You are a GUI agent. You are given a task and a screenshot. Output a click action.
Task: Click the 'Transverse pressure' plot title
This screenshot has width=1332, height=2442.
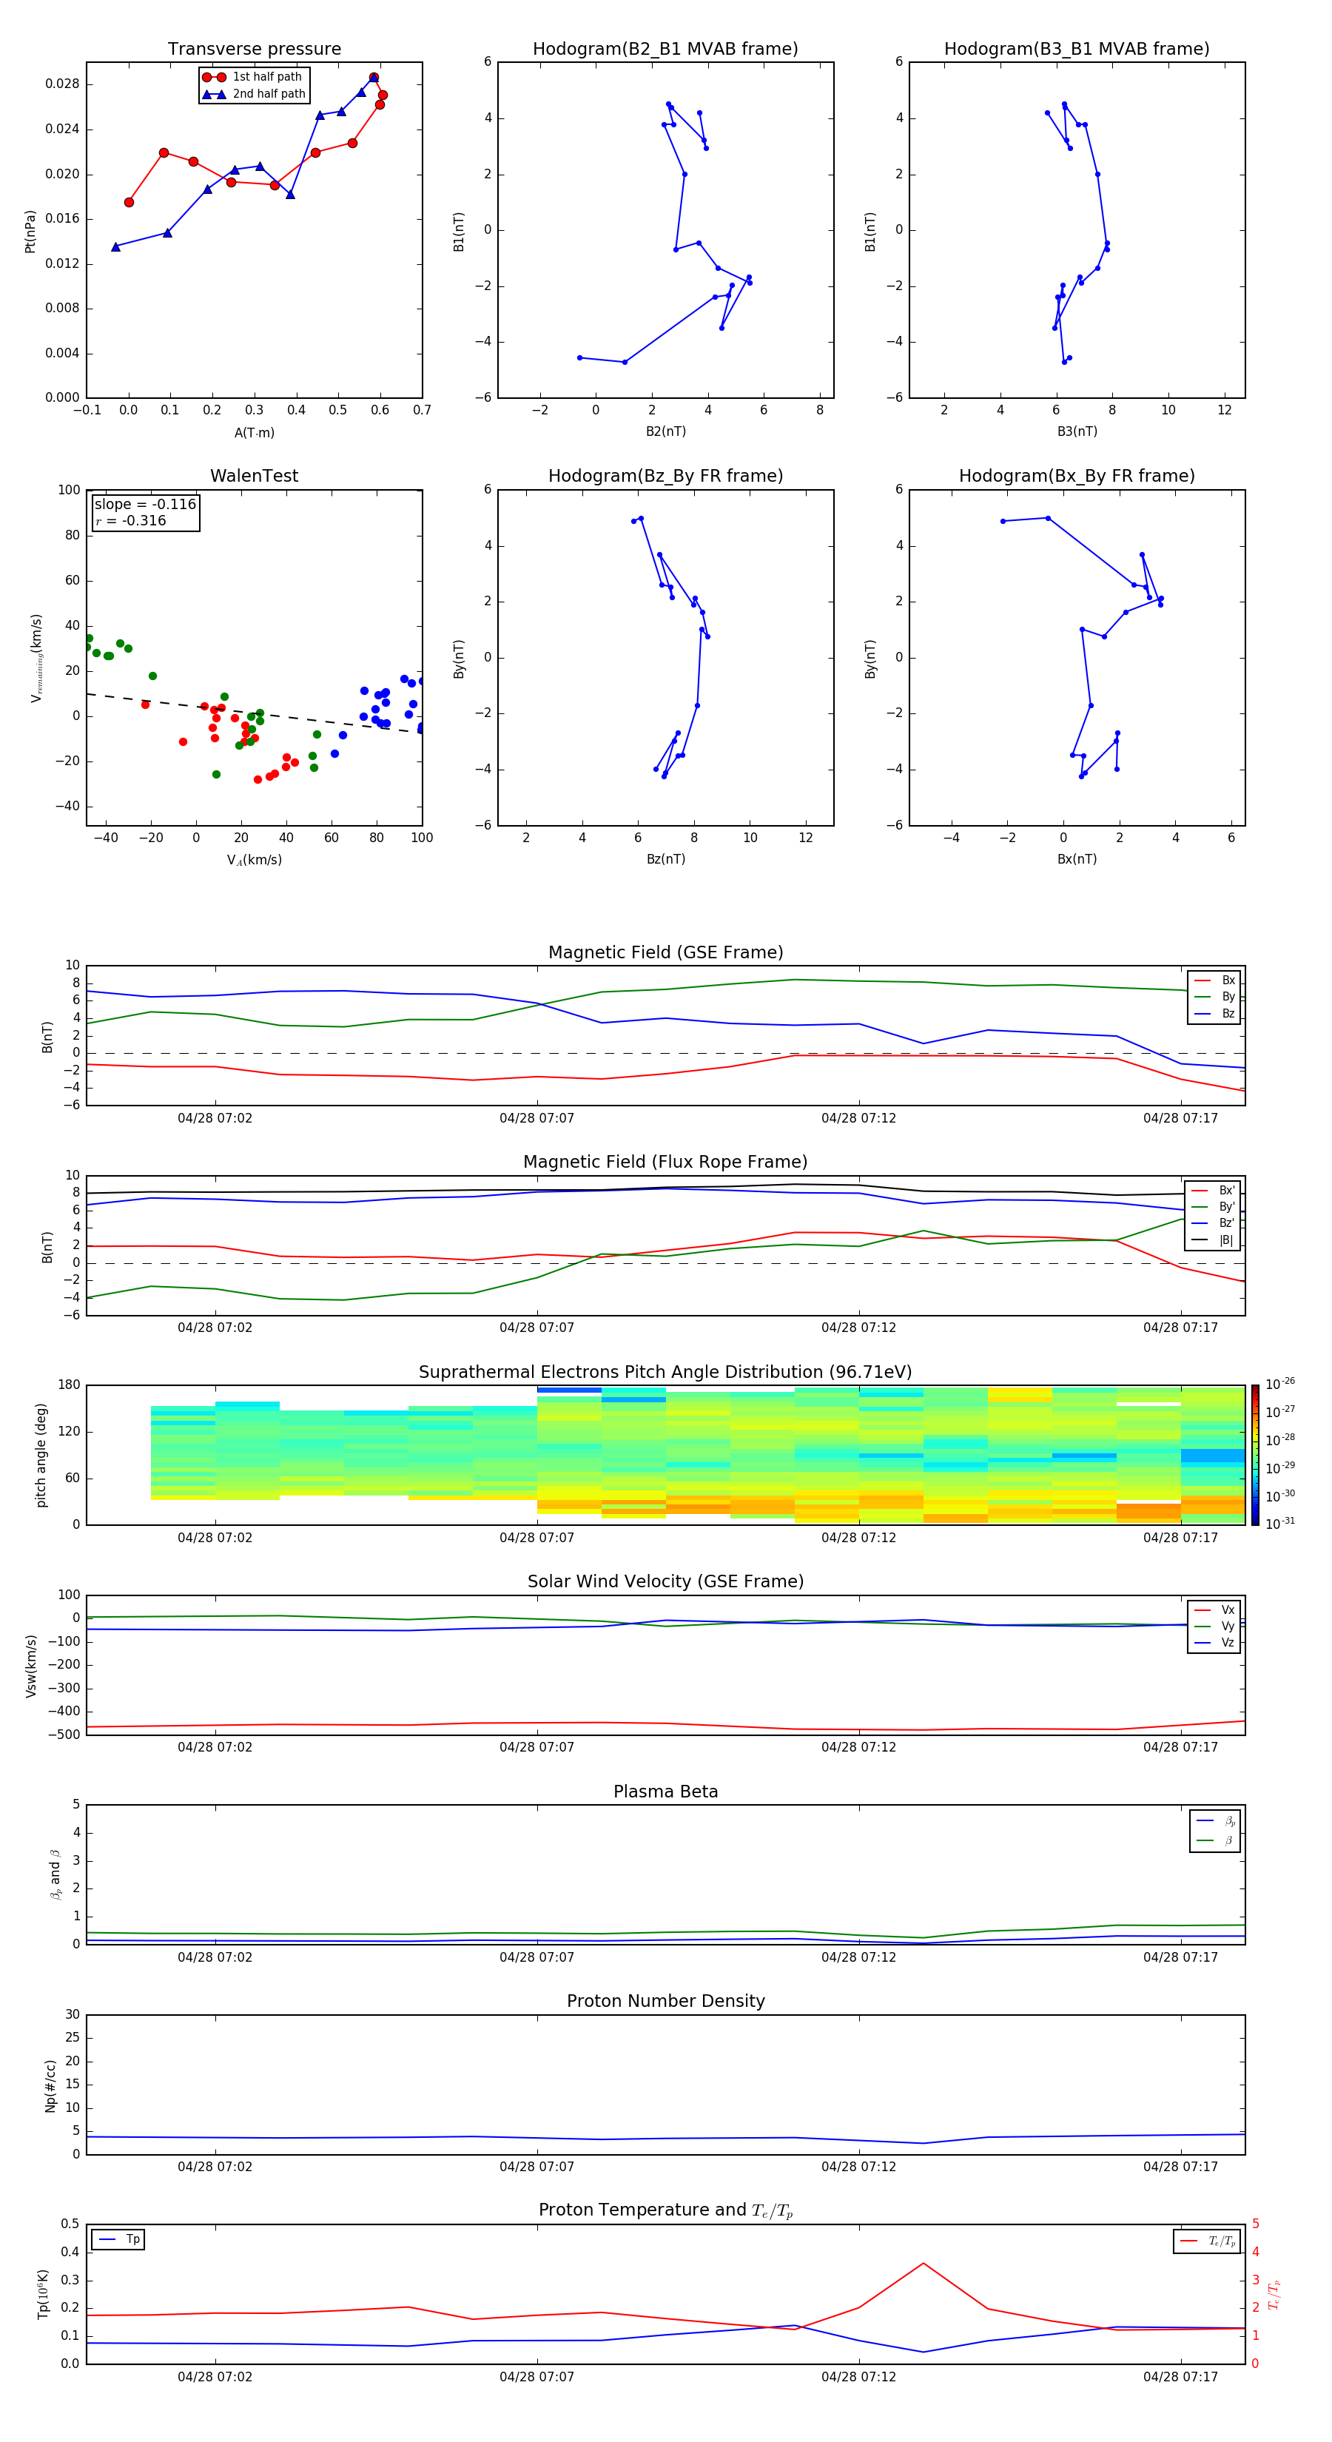254,50
